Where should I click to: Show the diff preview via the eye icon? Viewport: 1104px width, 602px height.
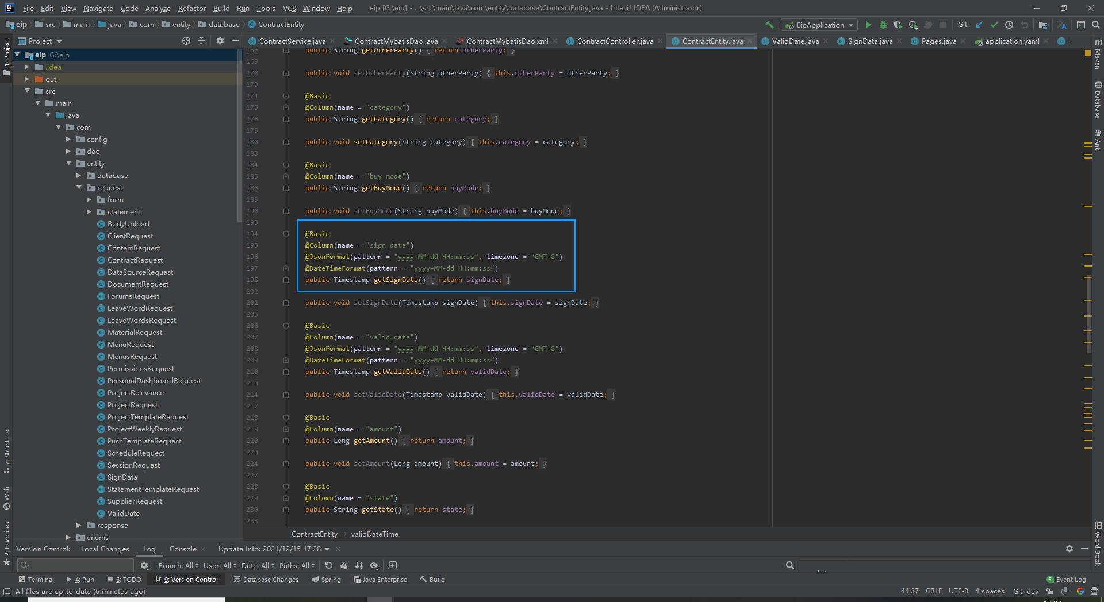click(x=374, y=566)
